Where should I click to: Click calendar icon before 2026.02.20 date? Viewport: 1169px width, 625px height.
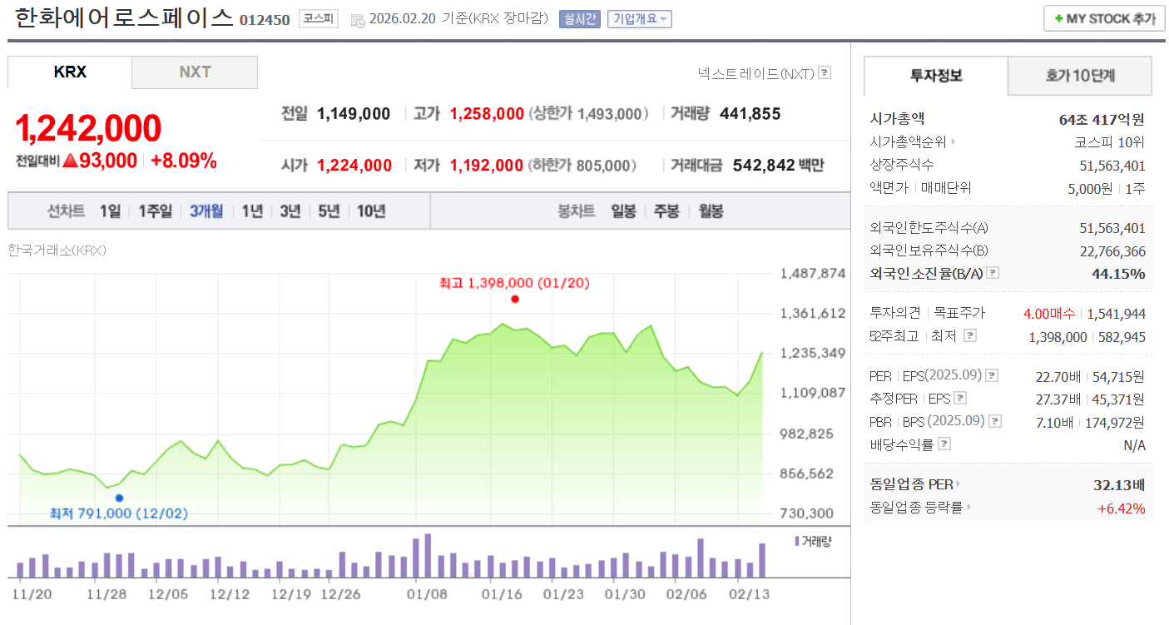357,19
